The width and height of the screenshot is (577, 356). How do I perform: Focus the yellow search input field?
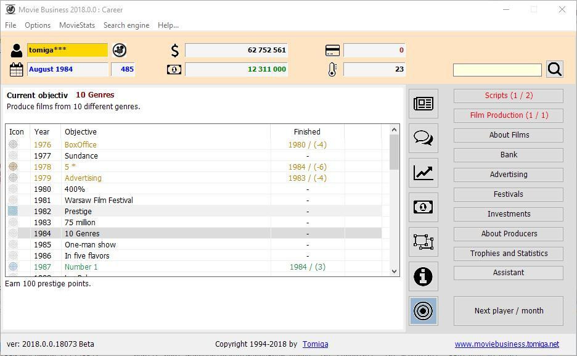[x=497, y=70]
